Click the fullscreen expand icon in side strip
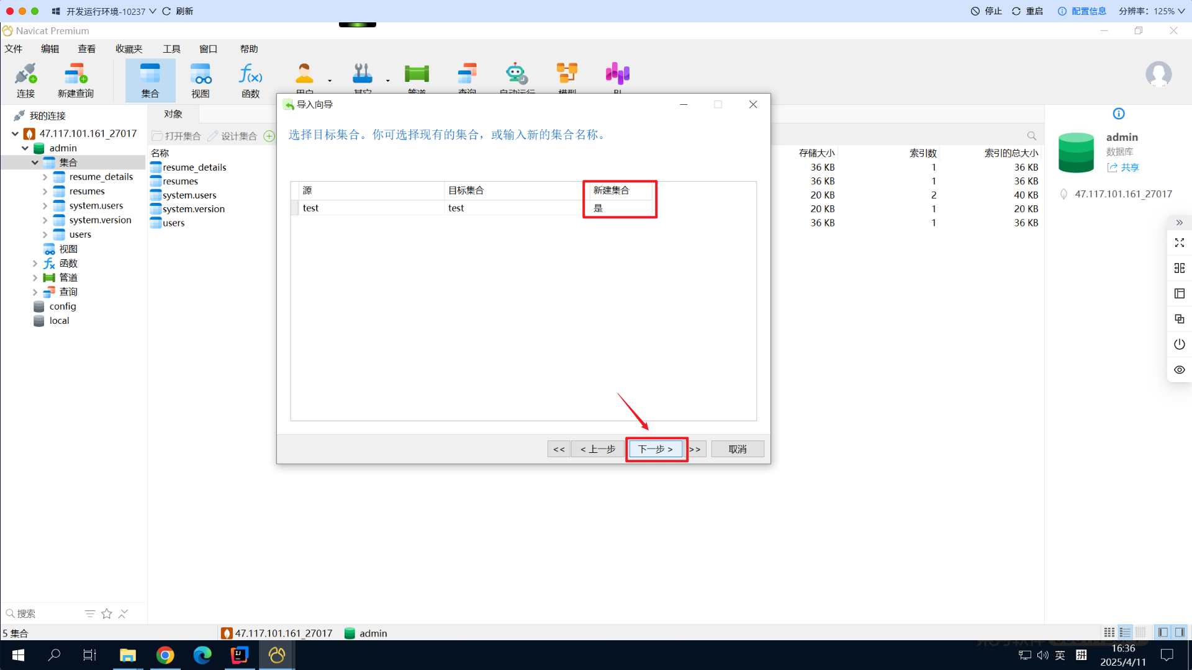The width and height of the screenshot is (1192, 670). point(1180,243)
